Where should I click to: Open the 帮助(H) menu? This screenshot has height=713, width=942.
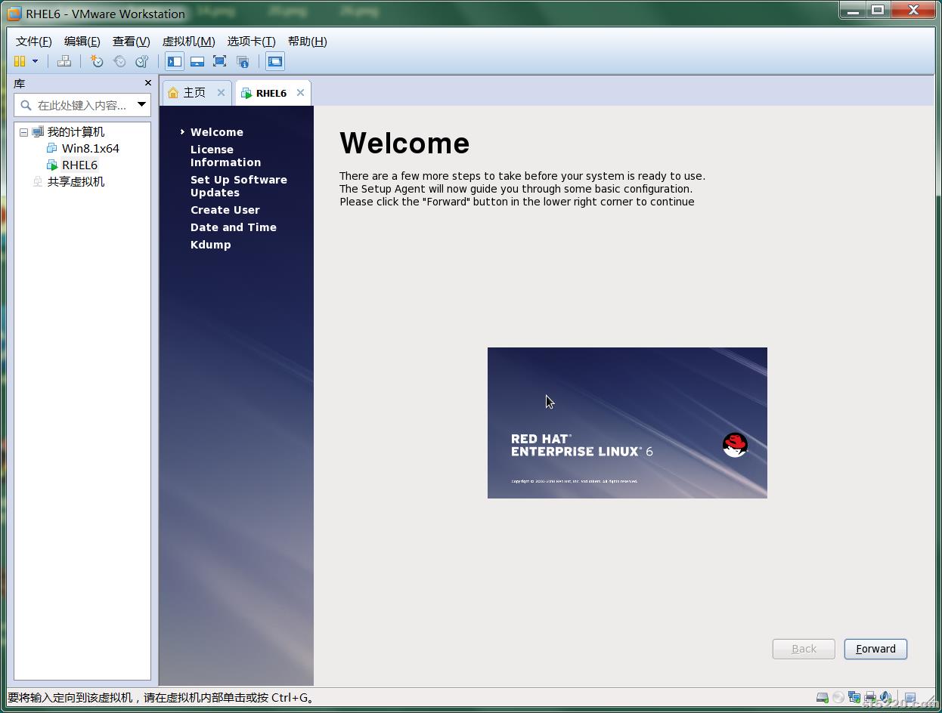tap(307, 41)
